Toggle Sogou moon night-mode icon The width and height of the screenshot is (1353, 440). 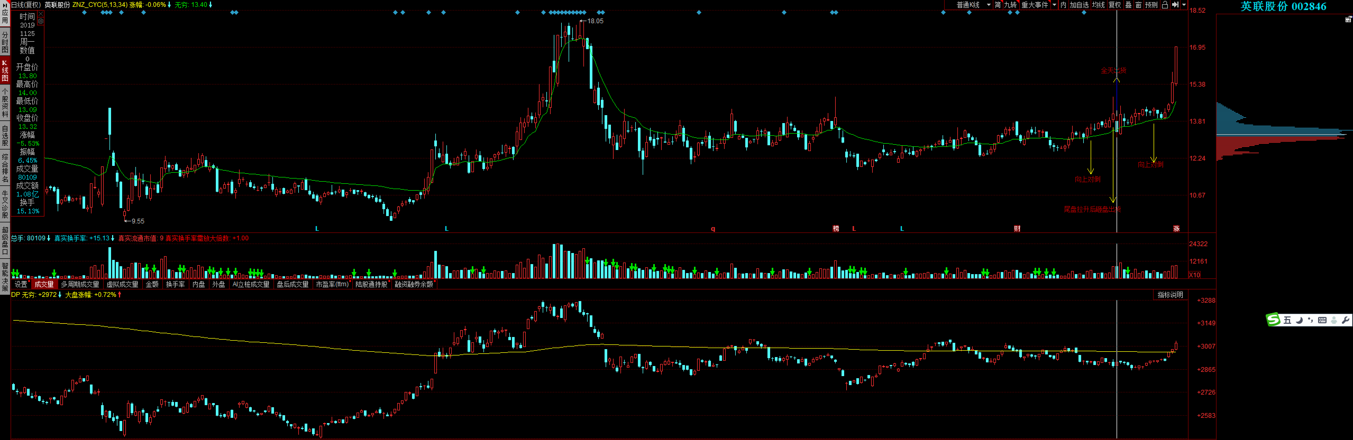(x=1299, y=320)
